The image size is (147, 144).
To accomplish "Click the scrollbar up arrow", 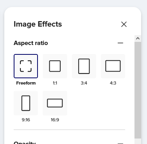I will pyautogui.click(x=138, y=38).
